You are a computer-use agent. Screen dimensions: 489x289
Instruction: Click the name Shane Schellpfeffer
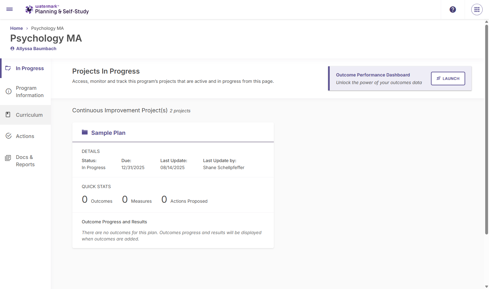224,167
